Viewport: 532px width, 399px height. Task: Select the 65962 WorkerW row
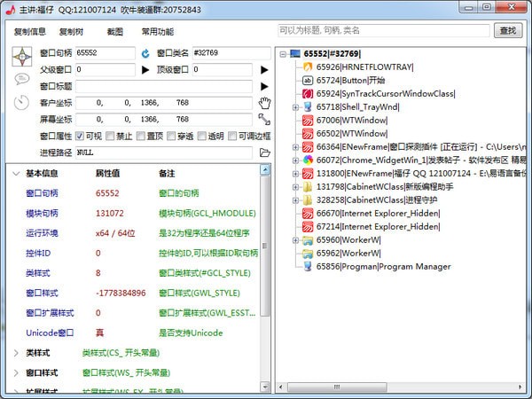[x=348, y=254]
